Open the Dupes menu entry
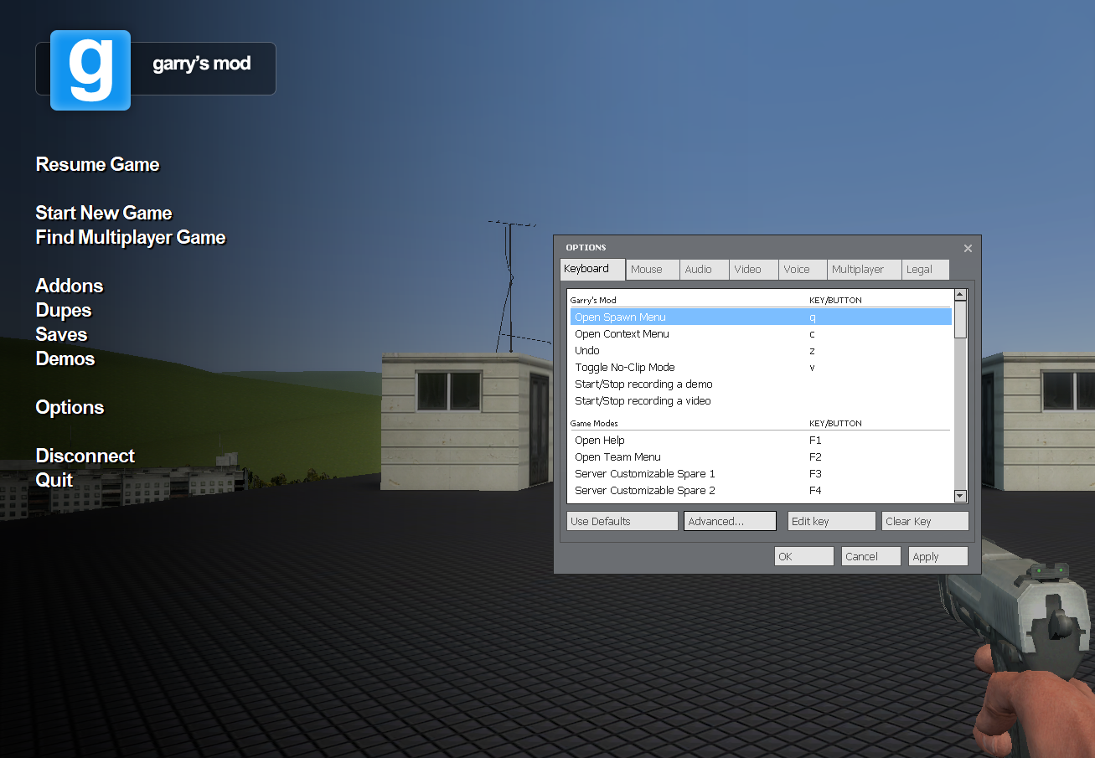Viewport: 1095px width, 758px height. click(x=64, y=311)
